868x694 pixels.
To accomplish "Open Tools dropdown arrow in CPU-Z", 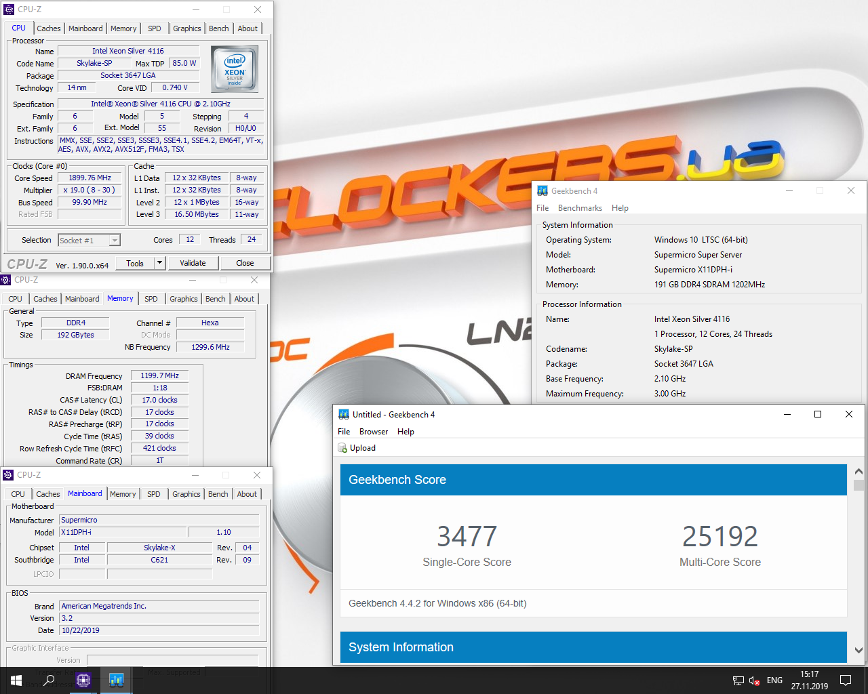I will click(159, 263).
